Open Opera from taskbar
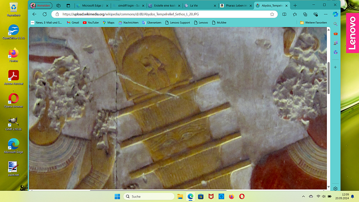The width and height of the screenshot is (359, 202). tap(242, 196)
